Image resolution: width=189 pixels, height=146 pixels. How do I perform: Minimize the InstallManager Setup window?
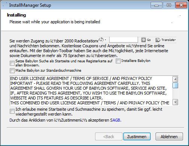[x=156, y=5]
